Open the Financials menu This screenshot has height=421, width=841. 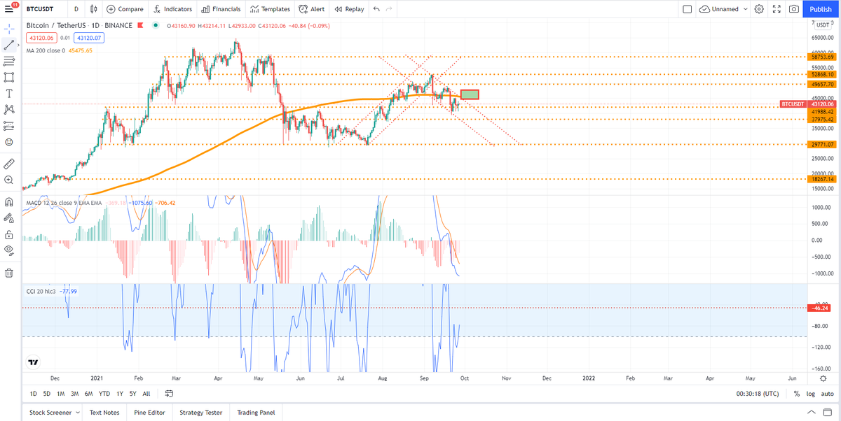click(221, 9)
